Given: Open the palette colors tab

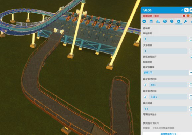Looking at the screenshot, I should click(x=172, y=21).
